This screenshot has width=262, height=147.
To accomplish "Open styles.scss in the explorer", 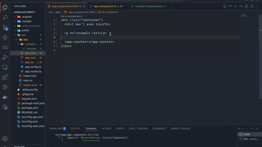I will click(27, 85).
